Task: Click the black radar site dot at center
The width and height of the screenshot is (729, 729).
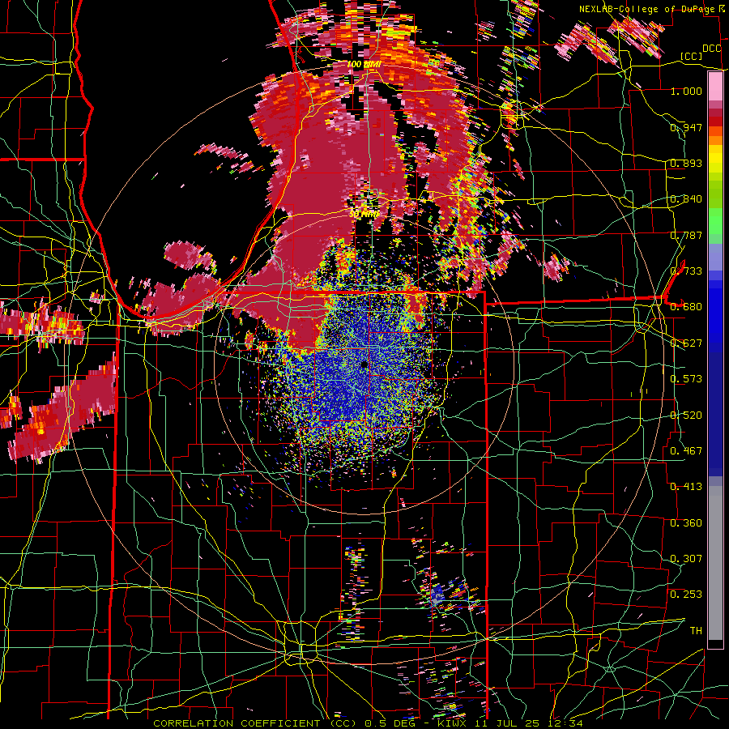Action: pos(364,364)
